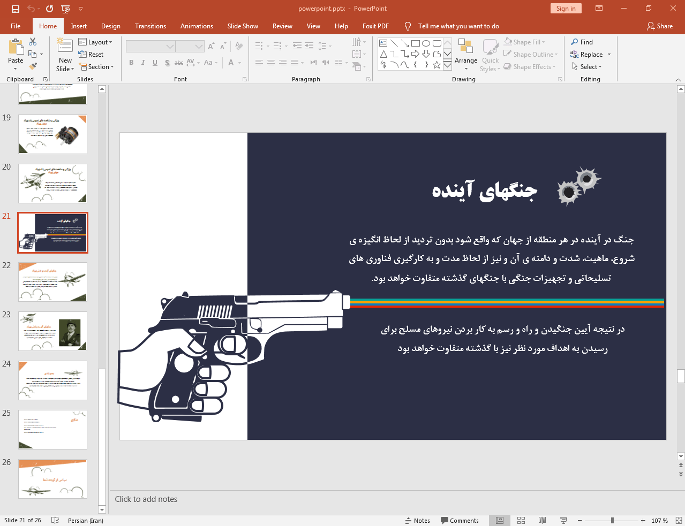Viewport: 685px width, 526px height.
Task: Select the Oval shape in the gallery
Action: [x=426, y=43]
